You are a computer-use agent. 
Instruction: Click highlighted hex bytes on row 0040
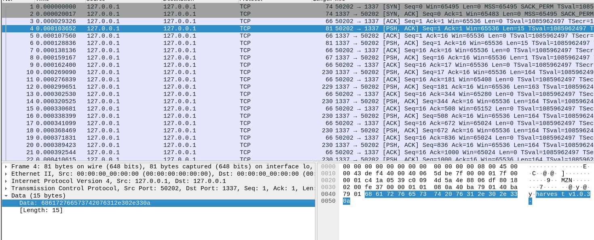point(441,194)
